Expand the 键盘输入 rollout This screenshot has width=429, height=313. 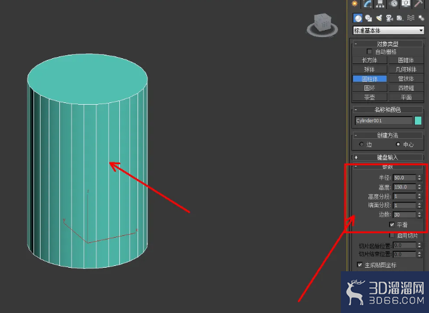(x=388, y=157)
